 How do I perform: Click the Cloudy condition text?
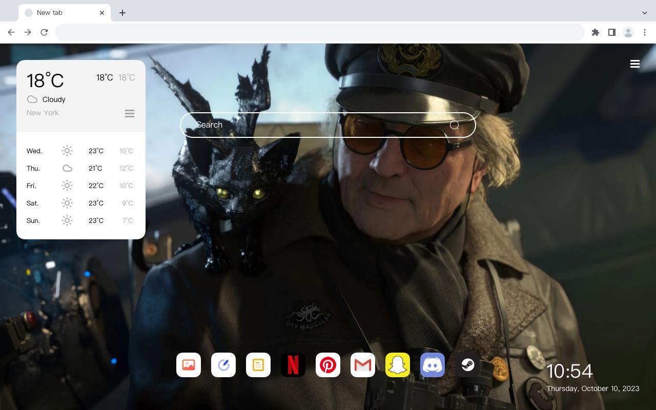54,99
